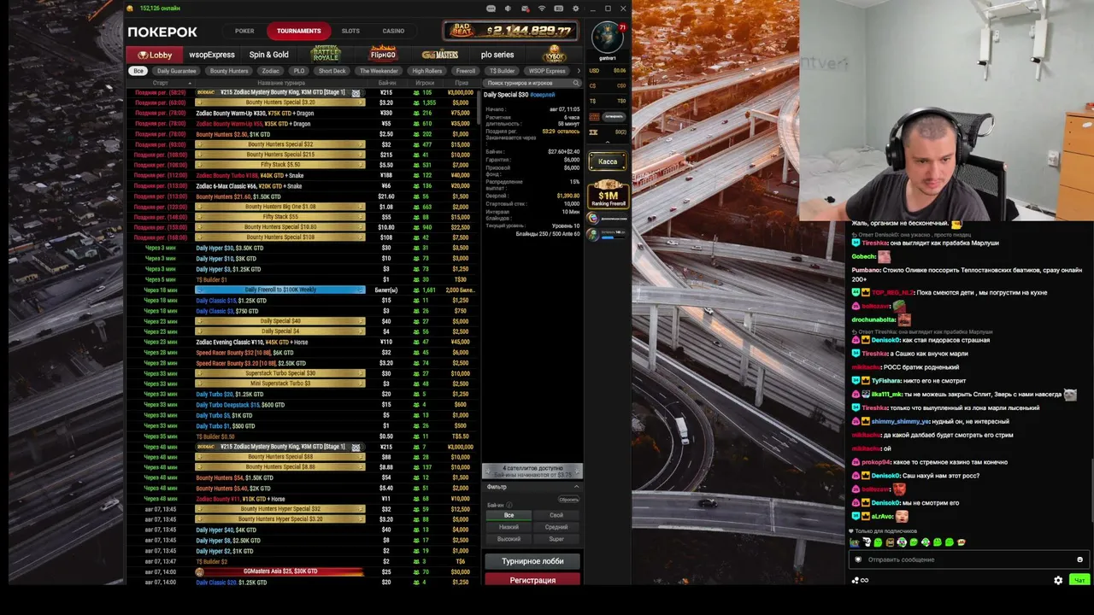Select the Свой buy-in filter option
The image size is (1094, 615).
pos(556,515)
